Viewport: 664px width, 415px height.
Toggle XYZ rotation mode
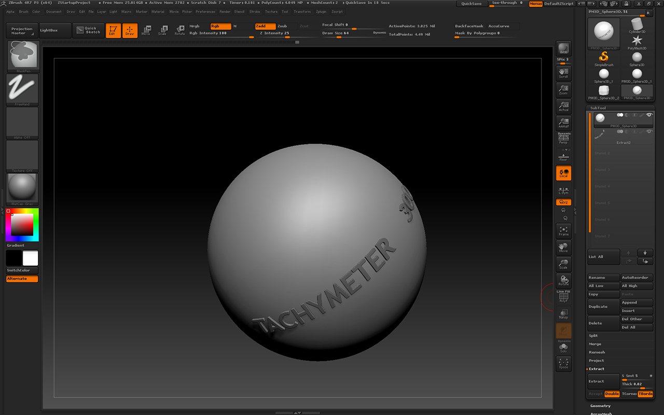point(563,202)
